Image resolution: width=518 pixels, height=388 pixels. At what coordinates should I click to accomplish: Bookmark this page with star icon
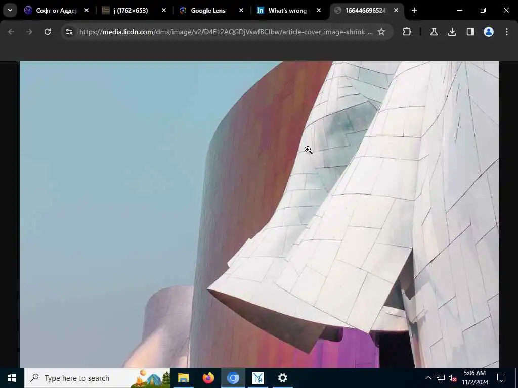(x=381, y=32)
